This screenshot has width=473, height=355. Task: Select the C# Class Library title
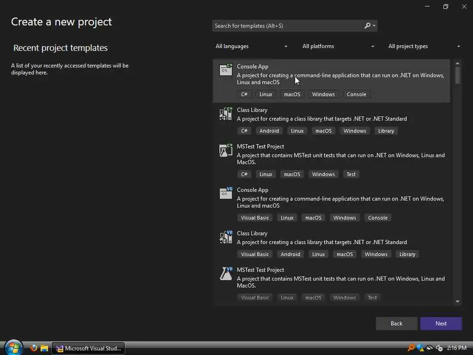tap(252, 110)
